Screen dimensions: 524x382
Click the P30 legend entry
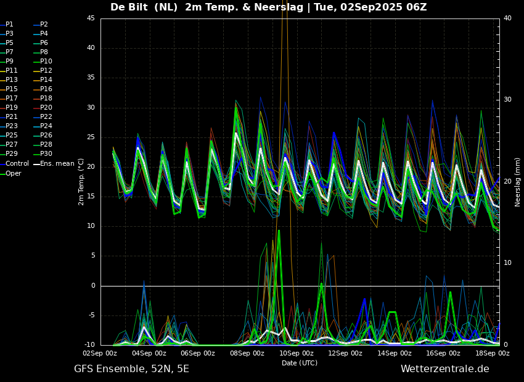click(x=46, y=154)
